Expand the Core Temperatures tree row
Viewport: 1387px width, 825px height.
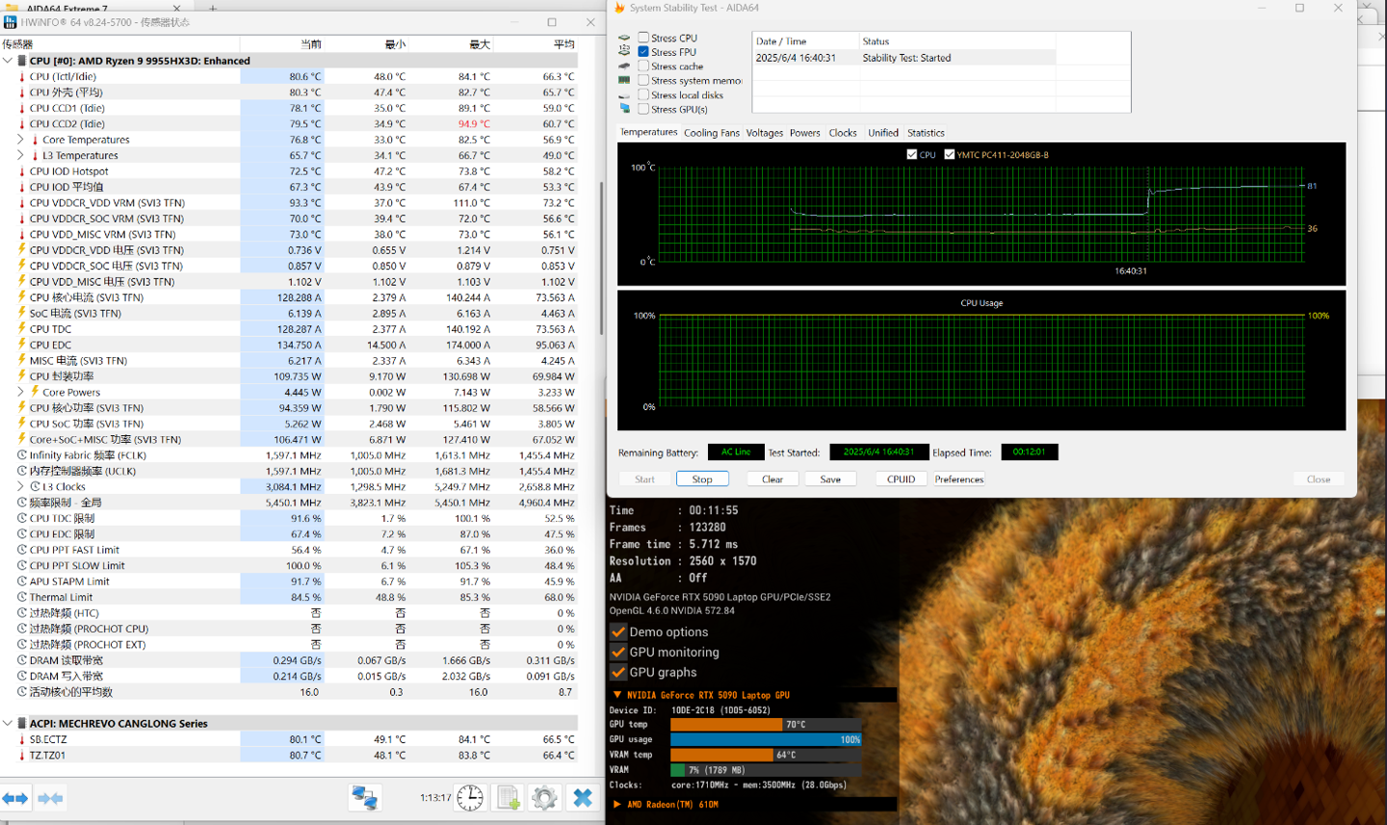[x=21, y=140]
